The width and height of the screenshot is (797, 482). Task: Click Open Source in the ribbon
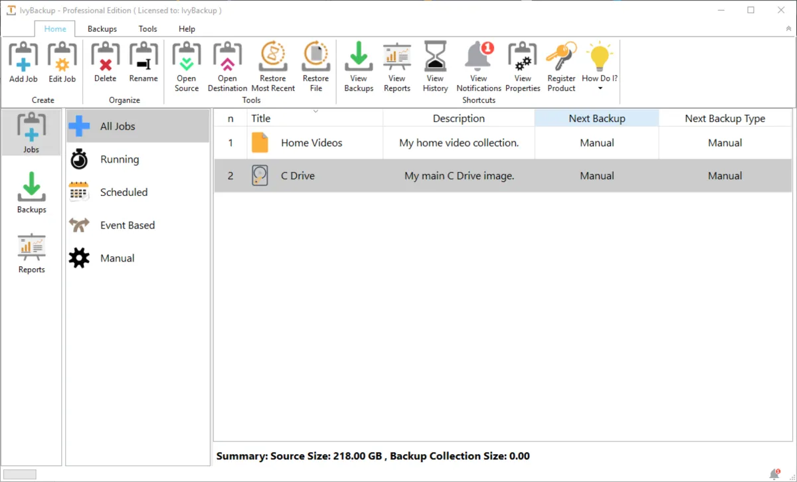(187, 67)
